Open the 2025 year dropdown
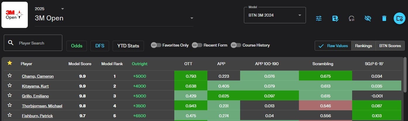 point(50,9)
